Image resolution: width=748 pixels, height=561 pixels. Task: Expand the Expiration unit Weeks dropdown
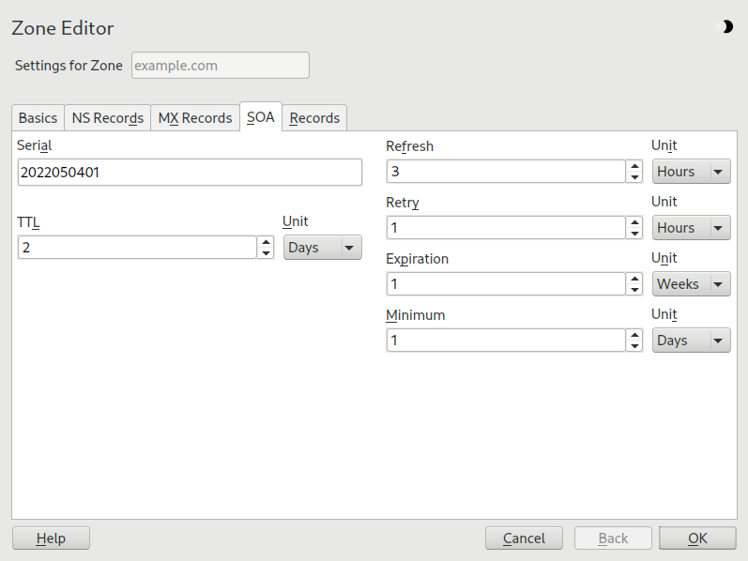tap(691, 284)
